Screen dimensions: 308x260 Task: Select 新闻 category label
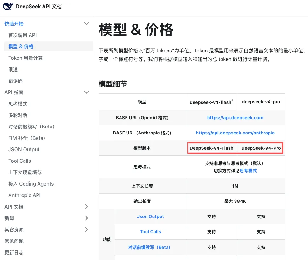(9, 218)
